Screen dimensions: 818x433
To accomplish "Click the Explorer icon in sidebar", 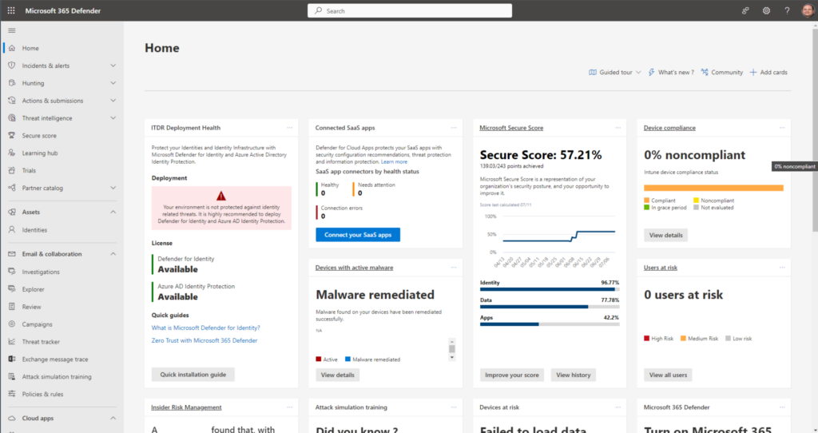I will coord(11,289).
